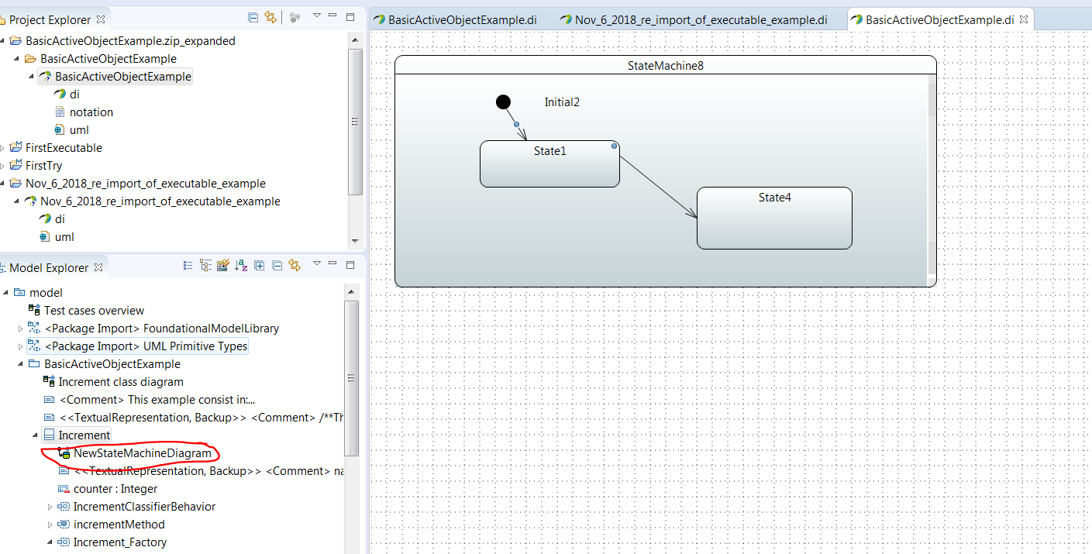Open Increment class diagram entry
The width and height of the screenshot is (1092, 554).
point(121,381)
